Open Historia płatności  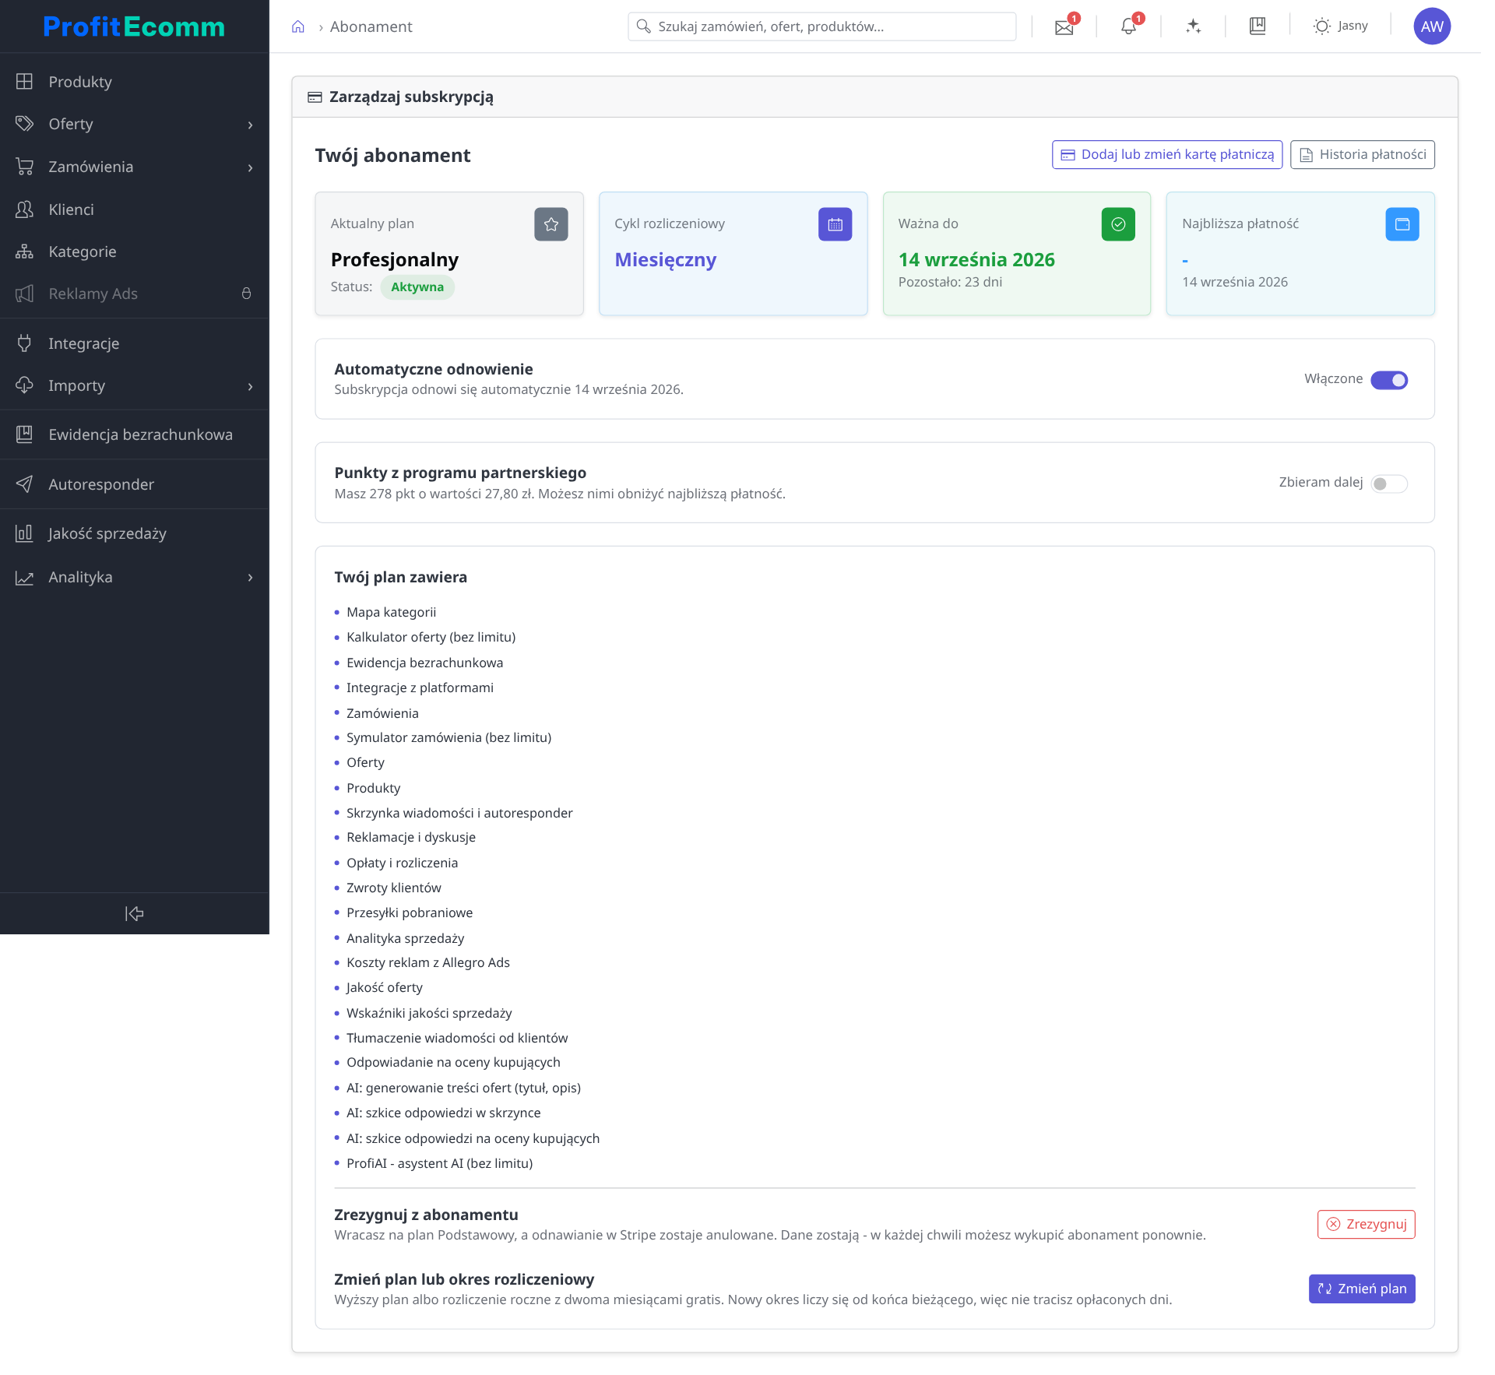pyautogui.click(x=1363, y=154)
